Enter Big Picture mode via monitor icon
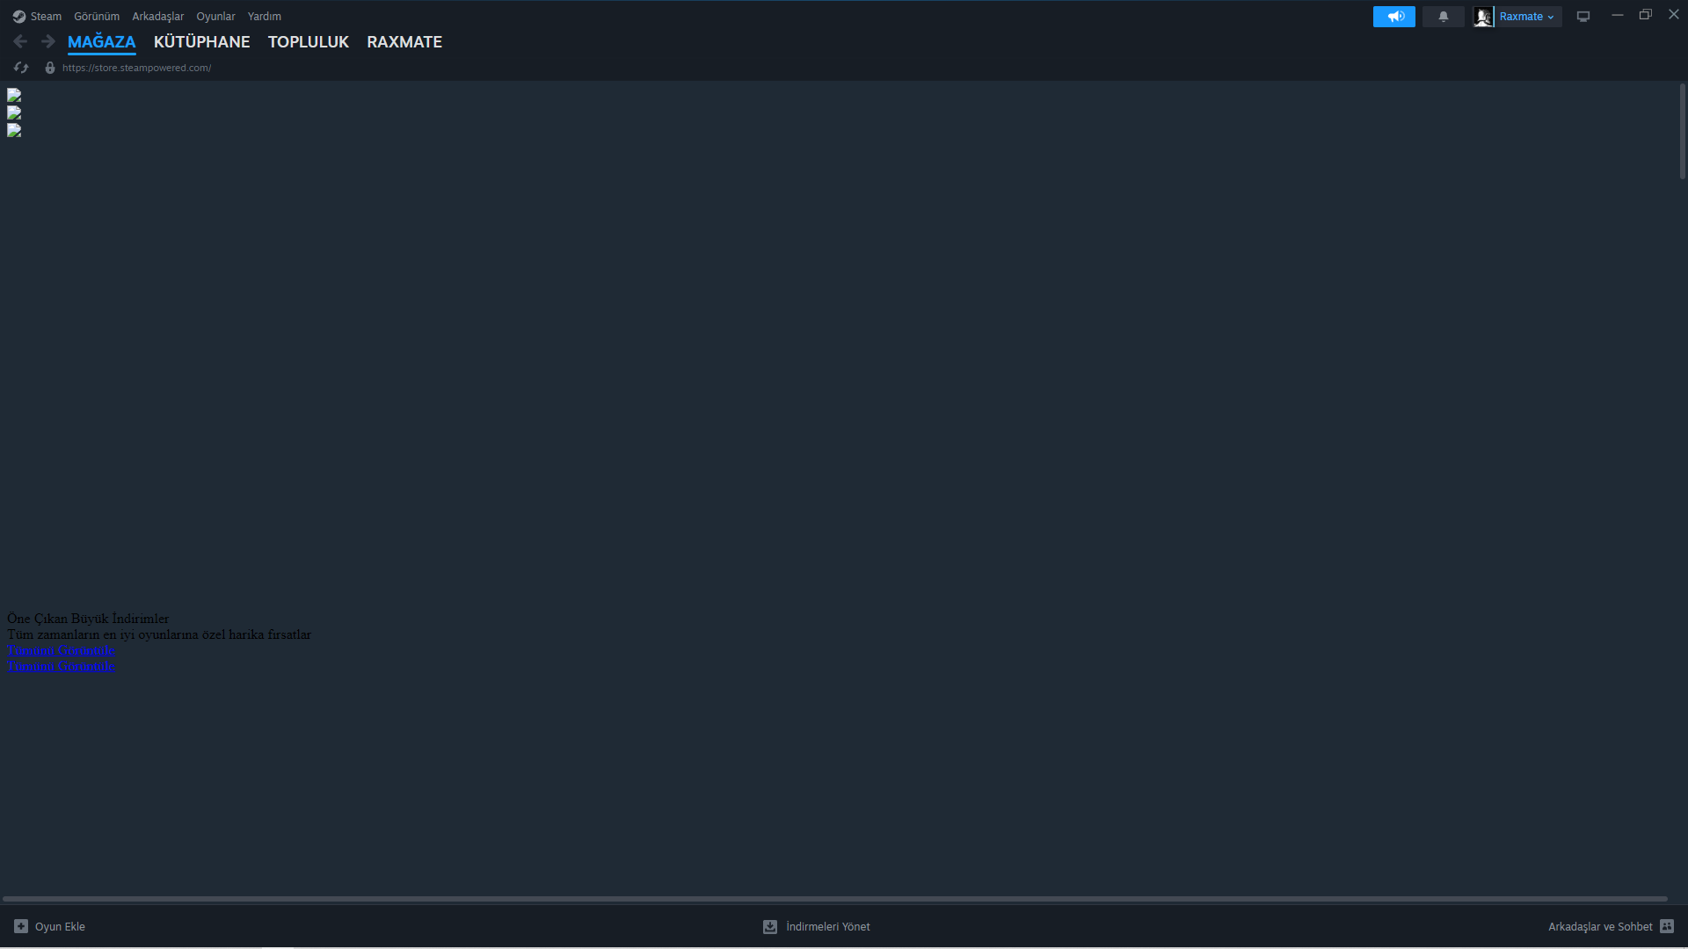 click(1583, 17)
